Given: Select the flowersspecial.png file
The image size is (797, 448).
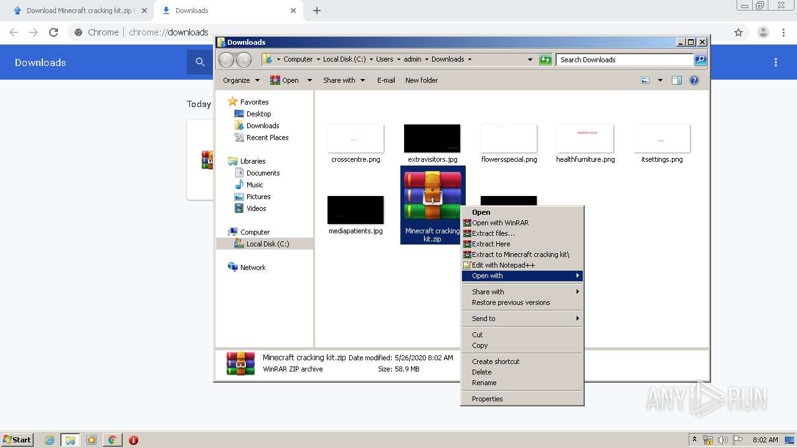Looking at the screenshot, I should 509,139.
